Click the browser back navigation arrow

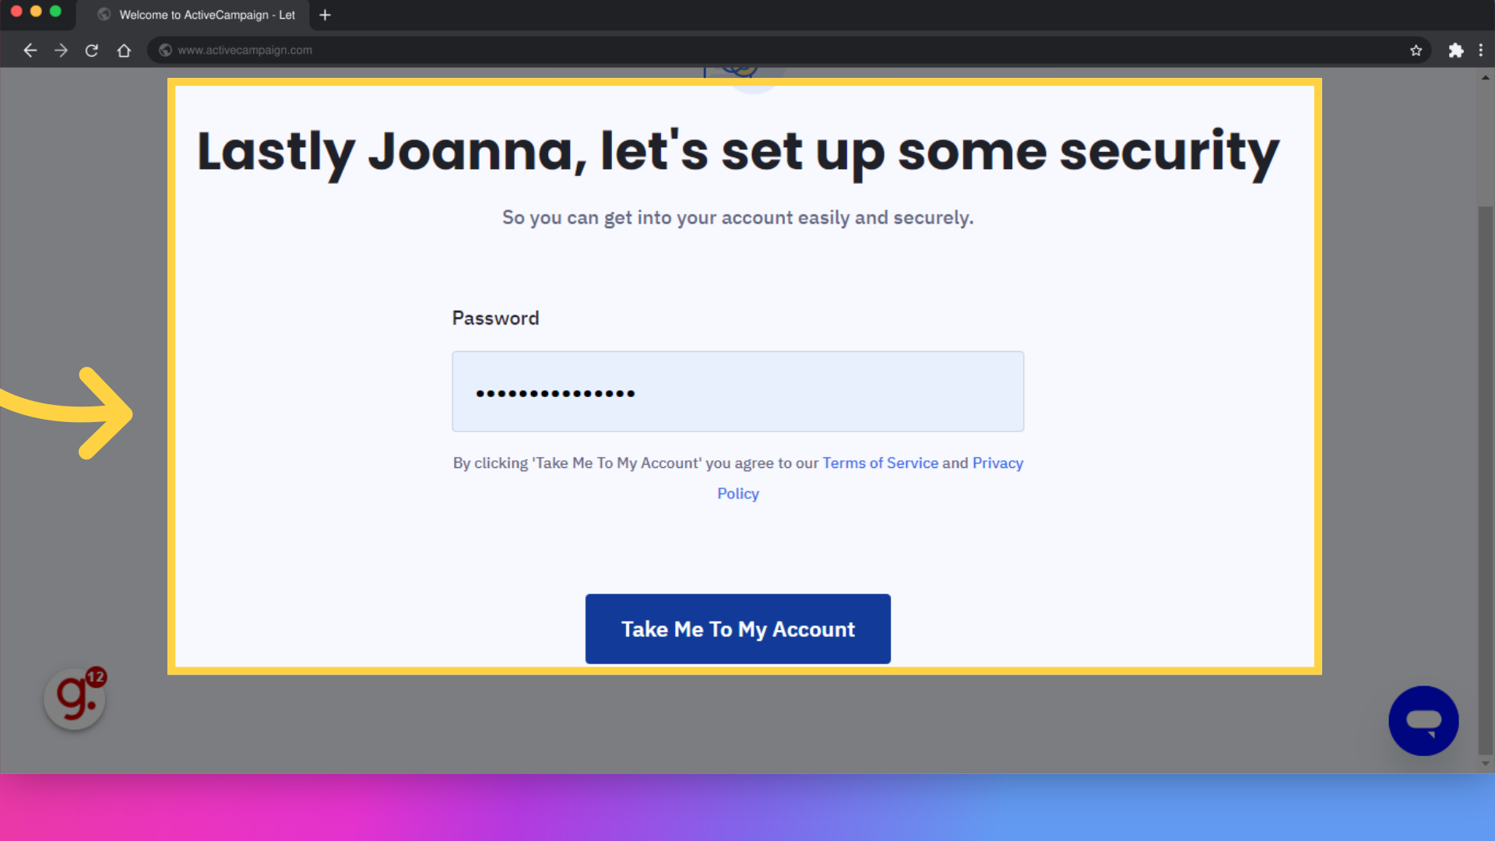(x=30, y=51)
